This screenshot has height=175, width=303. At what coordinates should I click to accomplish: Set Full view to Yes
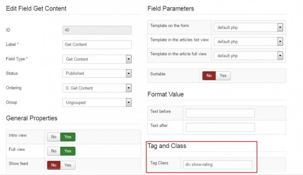click(68, 151)
